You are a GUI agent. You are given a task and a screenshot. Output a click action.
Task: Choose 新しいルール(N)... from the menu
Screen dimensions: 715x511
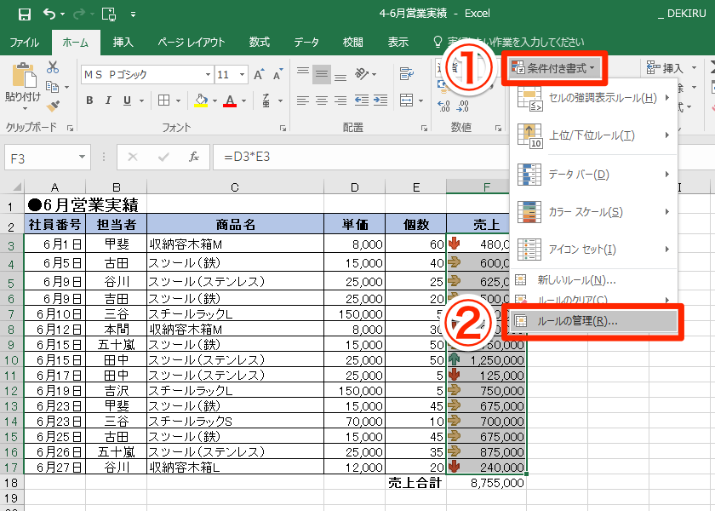(x=576, y=279)
